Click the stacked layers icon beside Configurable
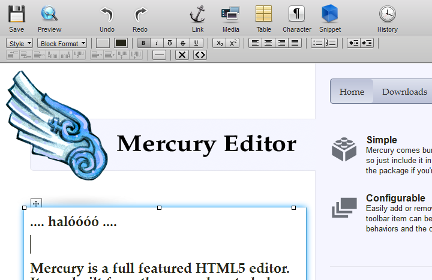Viewport: 432px width, 280px height. point(344,207)
